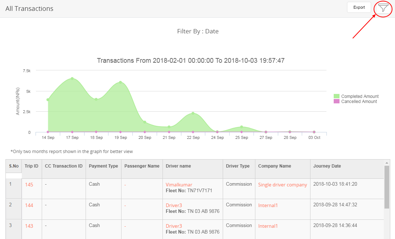Click the journey date 2018-09-28 14:47:32

click(x=335, y=205)
